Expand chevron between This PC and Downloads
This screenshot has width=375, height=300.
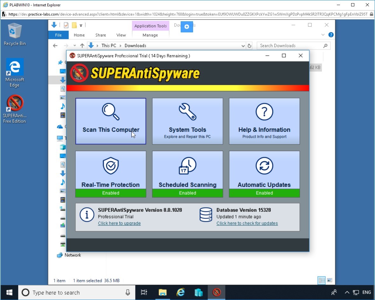pyautogui.click(x=120, y=46)
